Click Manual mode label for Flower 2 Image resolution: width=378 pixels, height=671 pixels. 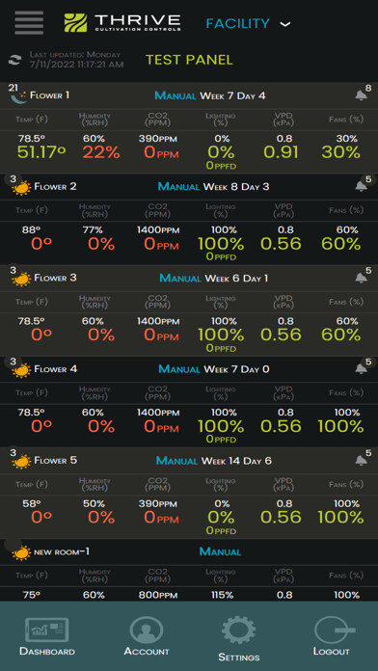pyautogui.click(x=178, y=187)
